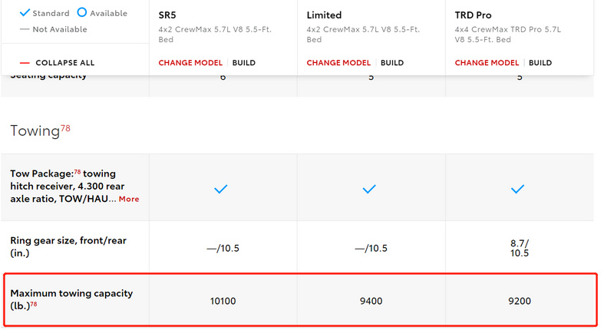Viewport: 614px width, 330px height.
Task: Click Limited Tow Package checkmark
Action: pyautogui.click(x=369, y=189)
